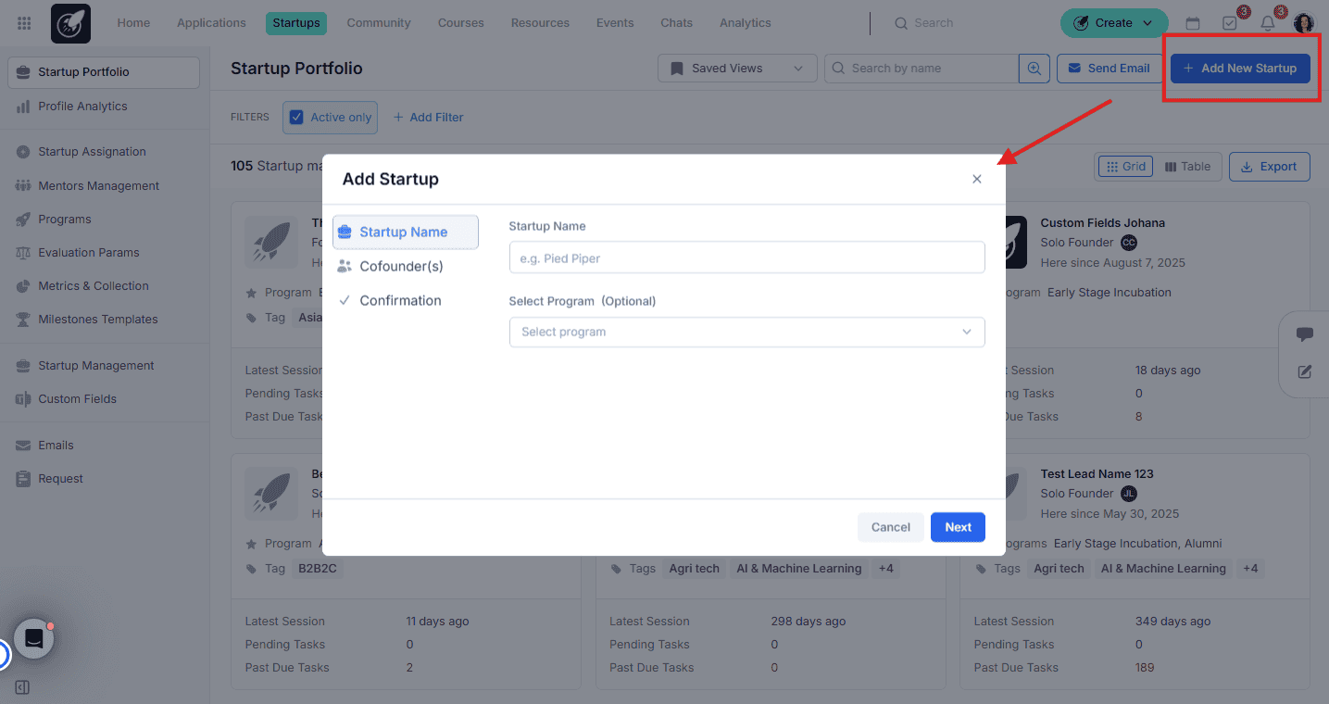Switch to Table view
This screenshot has height=704, width=1329.
tap(1187, 167)
